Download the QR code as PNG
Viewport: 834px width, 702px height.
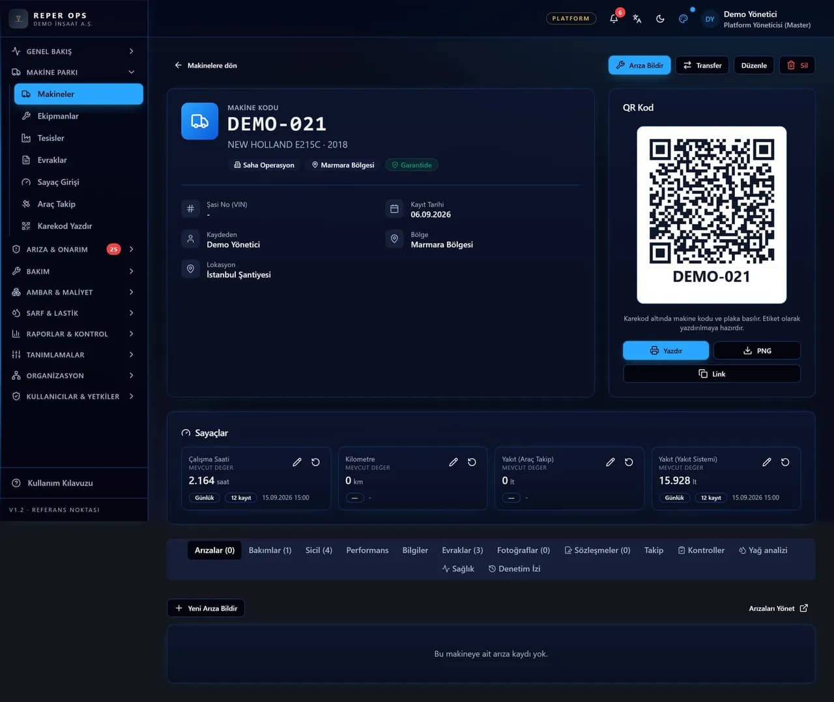pos(757,350)
